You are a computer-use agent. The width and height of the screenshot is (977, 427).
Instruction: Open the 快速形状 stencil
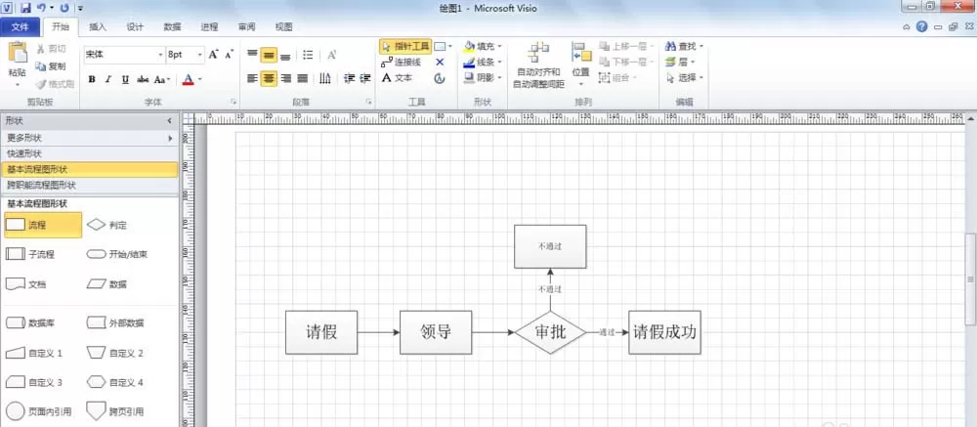coord(89,153)
